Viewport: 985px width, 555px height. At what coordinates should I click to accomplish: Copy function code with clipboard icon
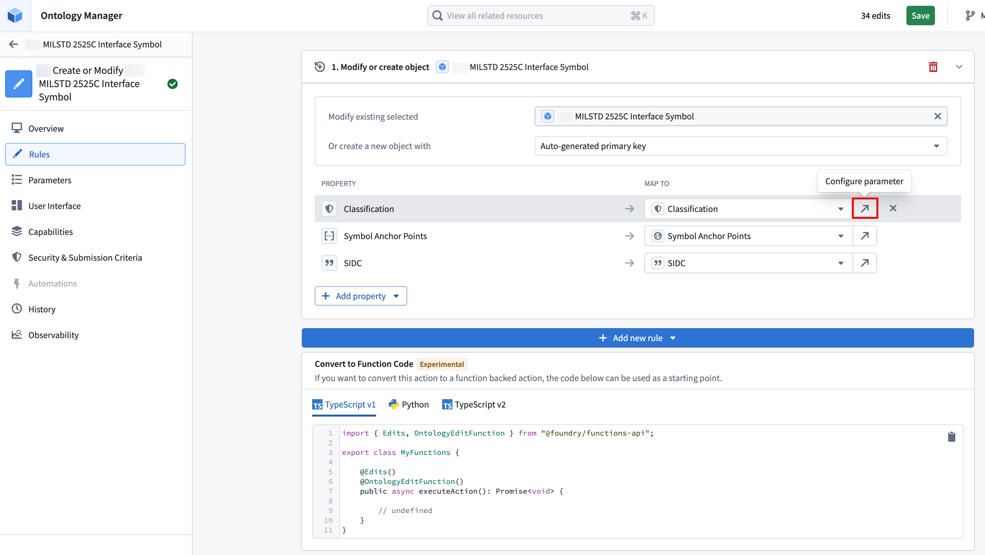tap(952, 437)
